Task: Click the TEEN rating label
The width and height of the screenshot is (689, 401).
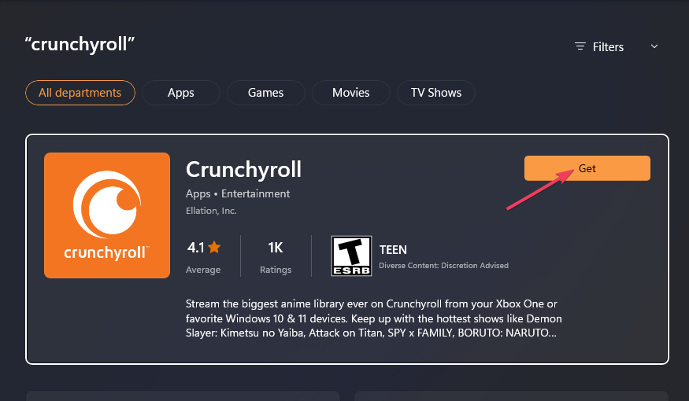Action: pos(393,250)
